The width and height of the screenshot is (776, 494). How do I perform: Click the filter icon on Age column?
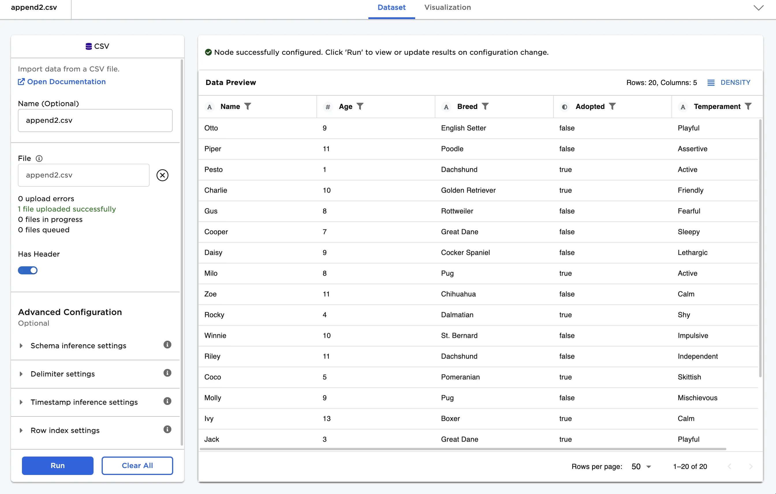pyautogui.click(x=360, y=106)
